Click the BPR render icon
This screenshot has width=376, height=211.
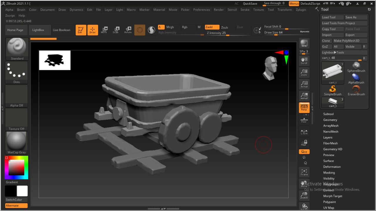(304, 43)
